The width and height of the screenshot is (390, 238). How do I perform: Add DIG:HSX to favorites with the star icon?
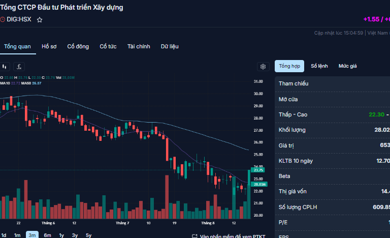(x=40, y=20)
